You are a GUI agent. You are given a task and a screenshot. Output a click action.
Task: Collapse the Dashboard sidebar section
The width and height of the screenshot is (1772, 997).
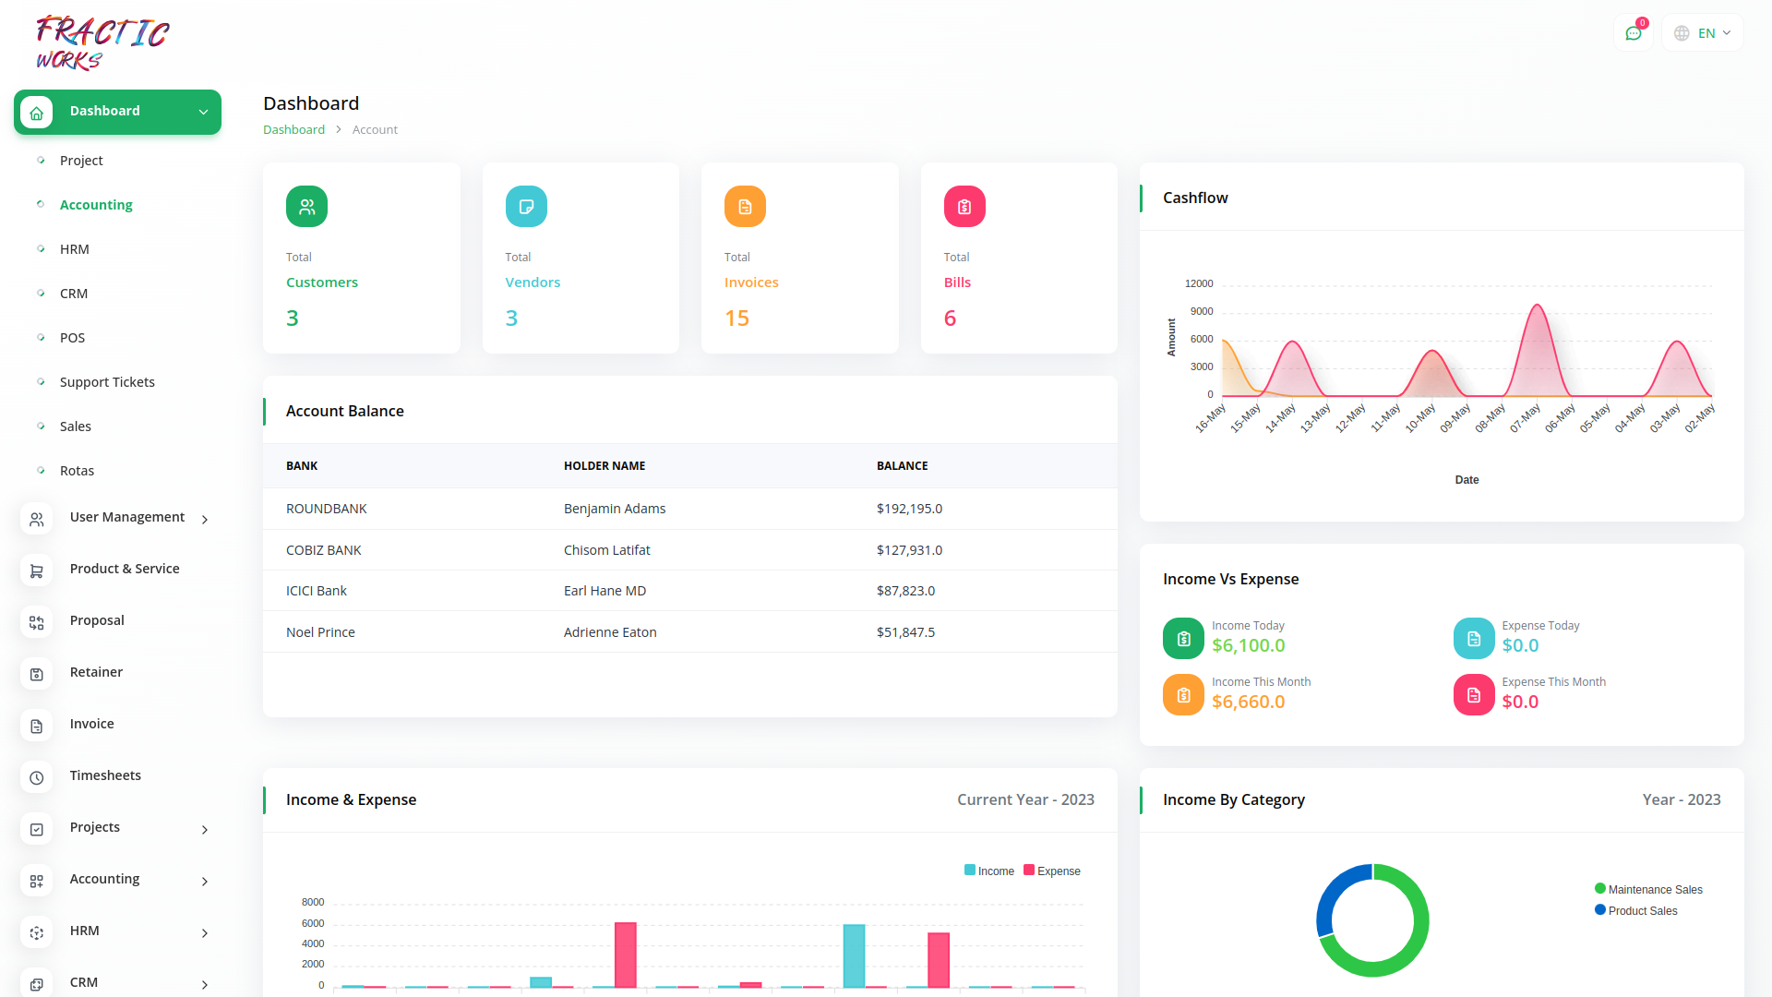tap(203, 112)
